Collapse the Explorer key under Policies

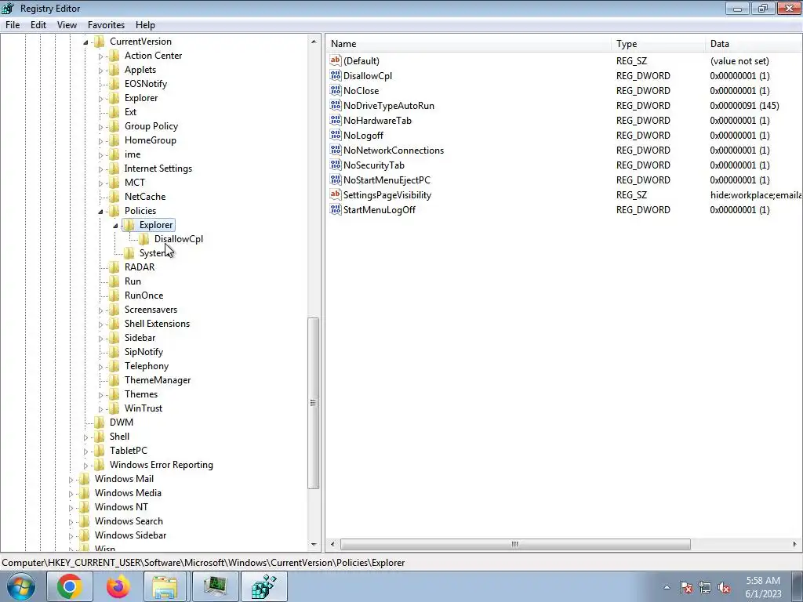click(x=115, y=225)
